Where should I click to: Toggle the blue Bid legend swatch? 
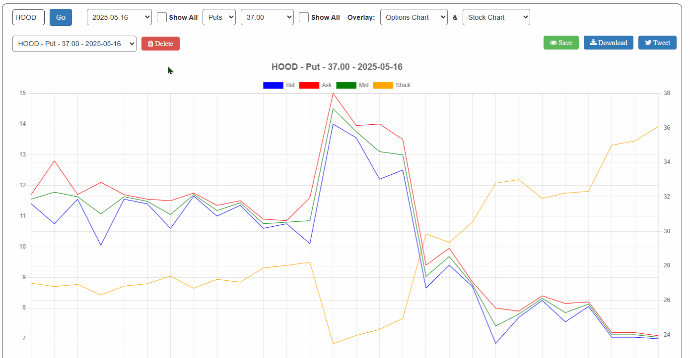pyautogui.click(x=273, y=85)
